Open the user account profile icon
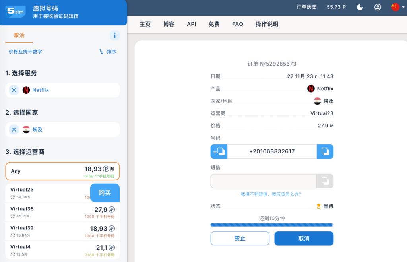407x262 pixels. tap(378, 7)
